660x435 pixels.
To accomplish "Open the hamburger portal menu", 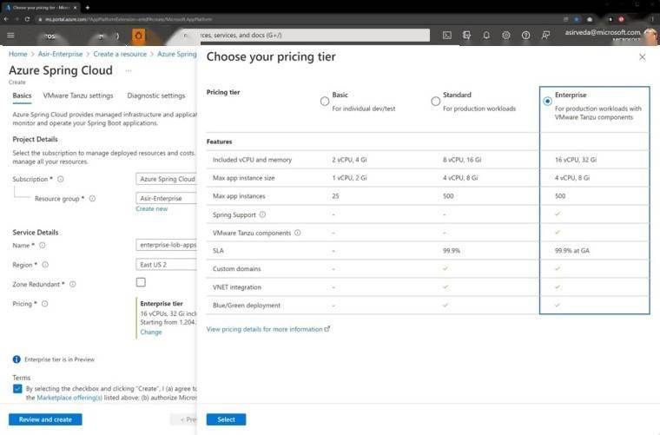I will click(x=10, y=36).
